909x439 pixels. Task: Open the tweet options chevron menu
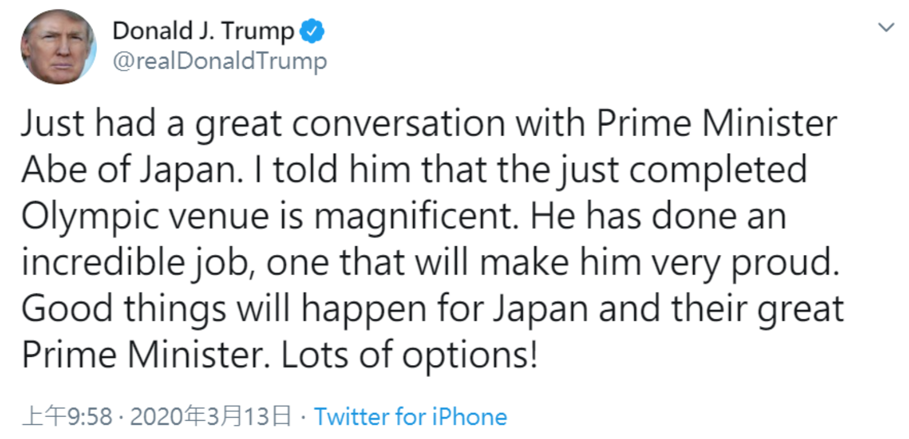pos(886,28)
